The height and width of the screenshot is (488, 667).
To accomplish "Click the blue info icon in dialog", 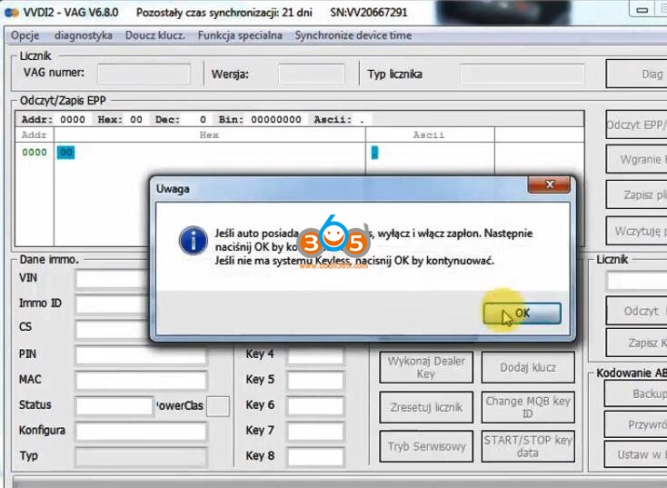I will (194, 241).
